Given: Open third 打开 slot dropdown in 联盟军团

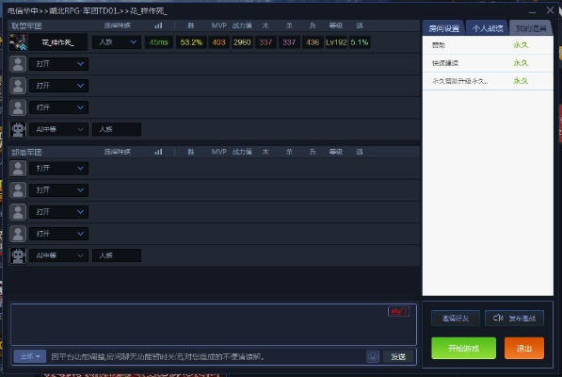Looking at the screenshot, I should (58, 107).
